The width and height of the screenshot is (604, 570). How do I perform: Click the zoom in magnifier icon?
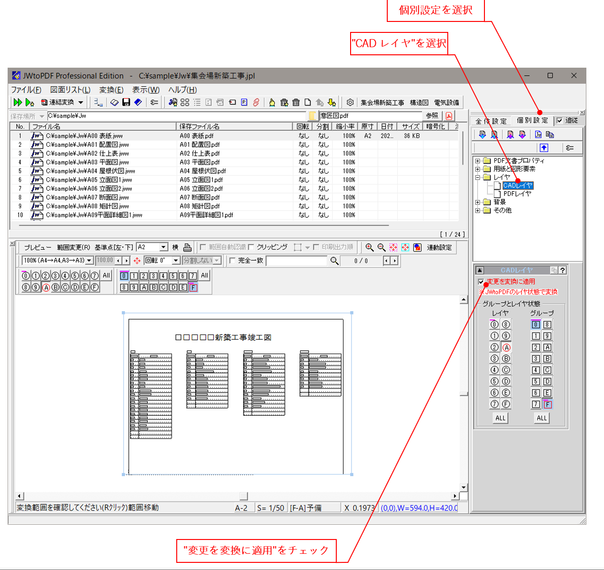tap(369, 247)
